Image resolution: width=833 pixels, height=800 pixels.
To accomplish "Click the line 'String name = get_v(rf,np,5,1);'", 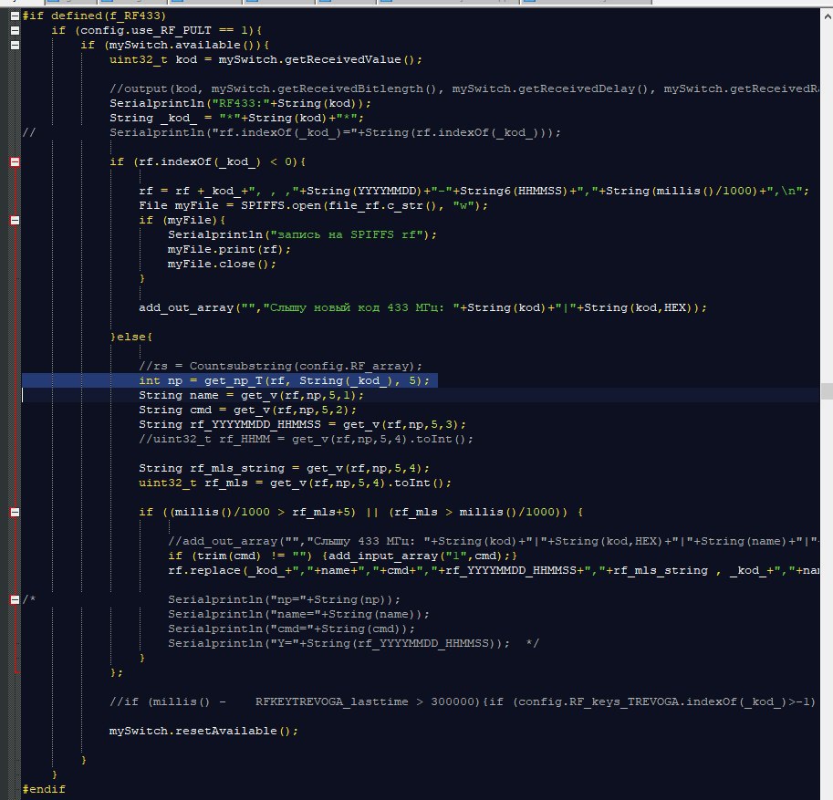I will [x=251, y=395].
